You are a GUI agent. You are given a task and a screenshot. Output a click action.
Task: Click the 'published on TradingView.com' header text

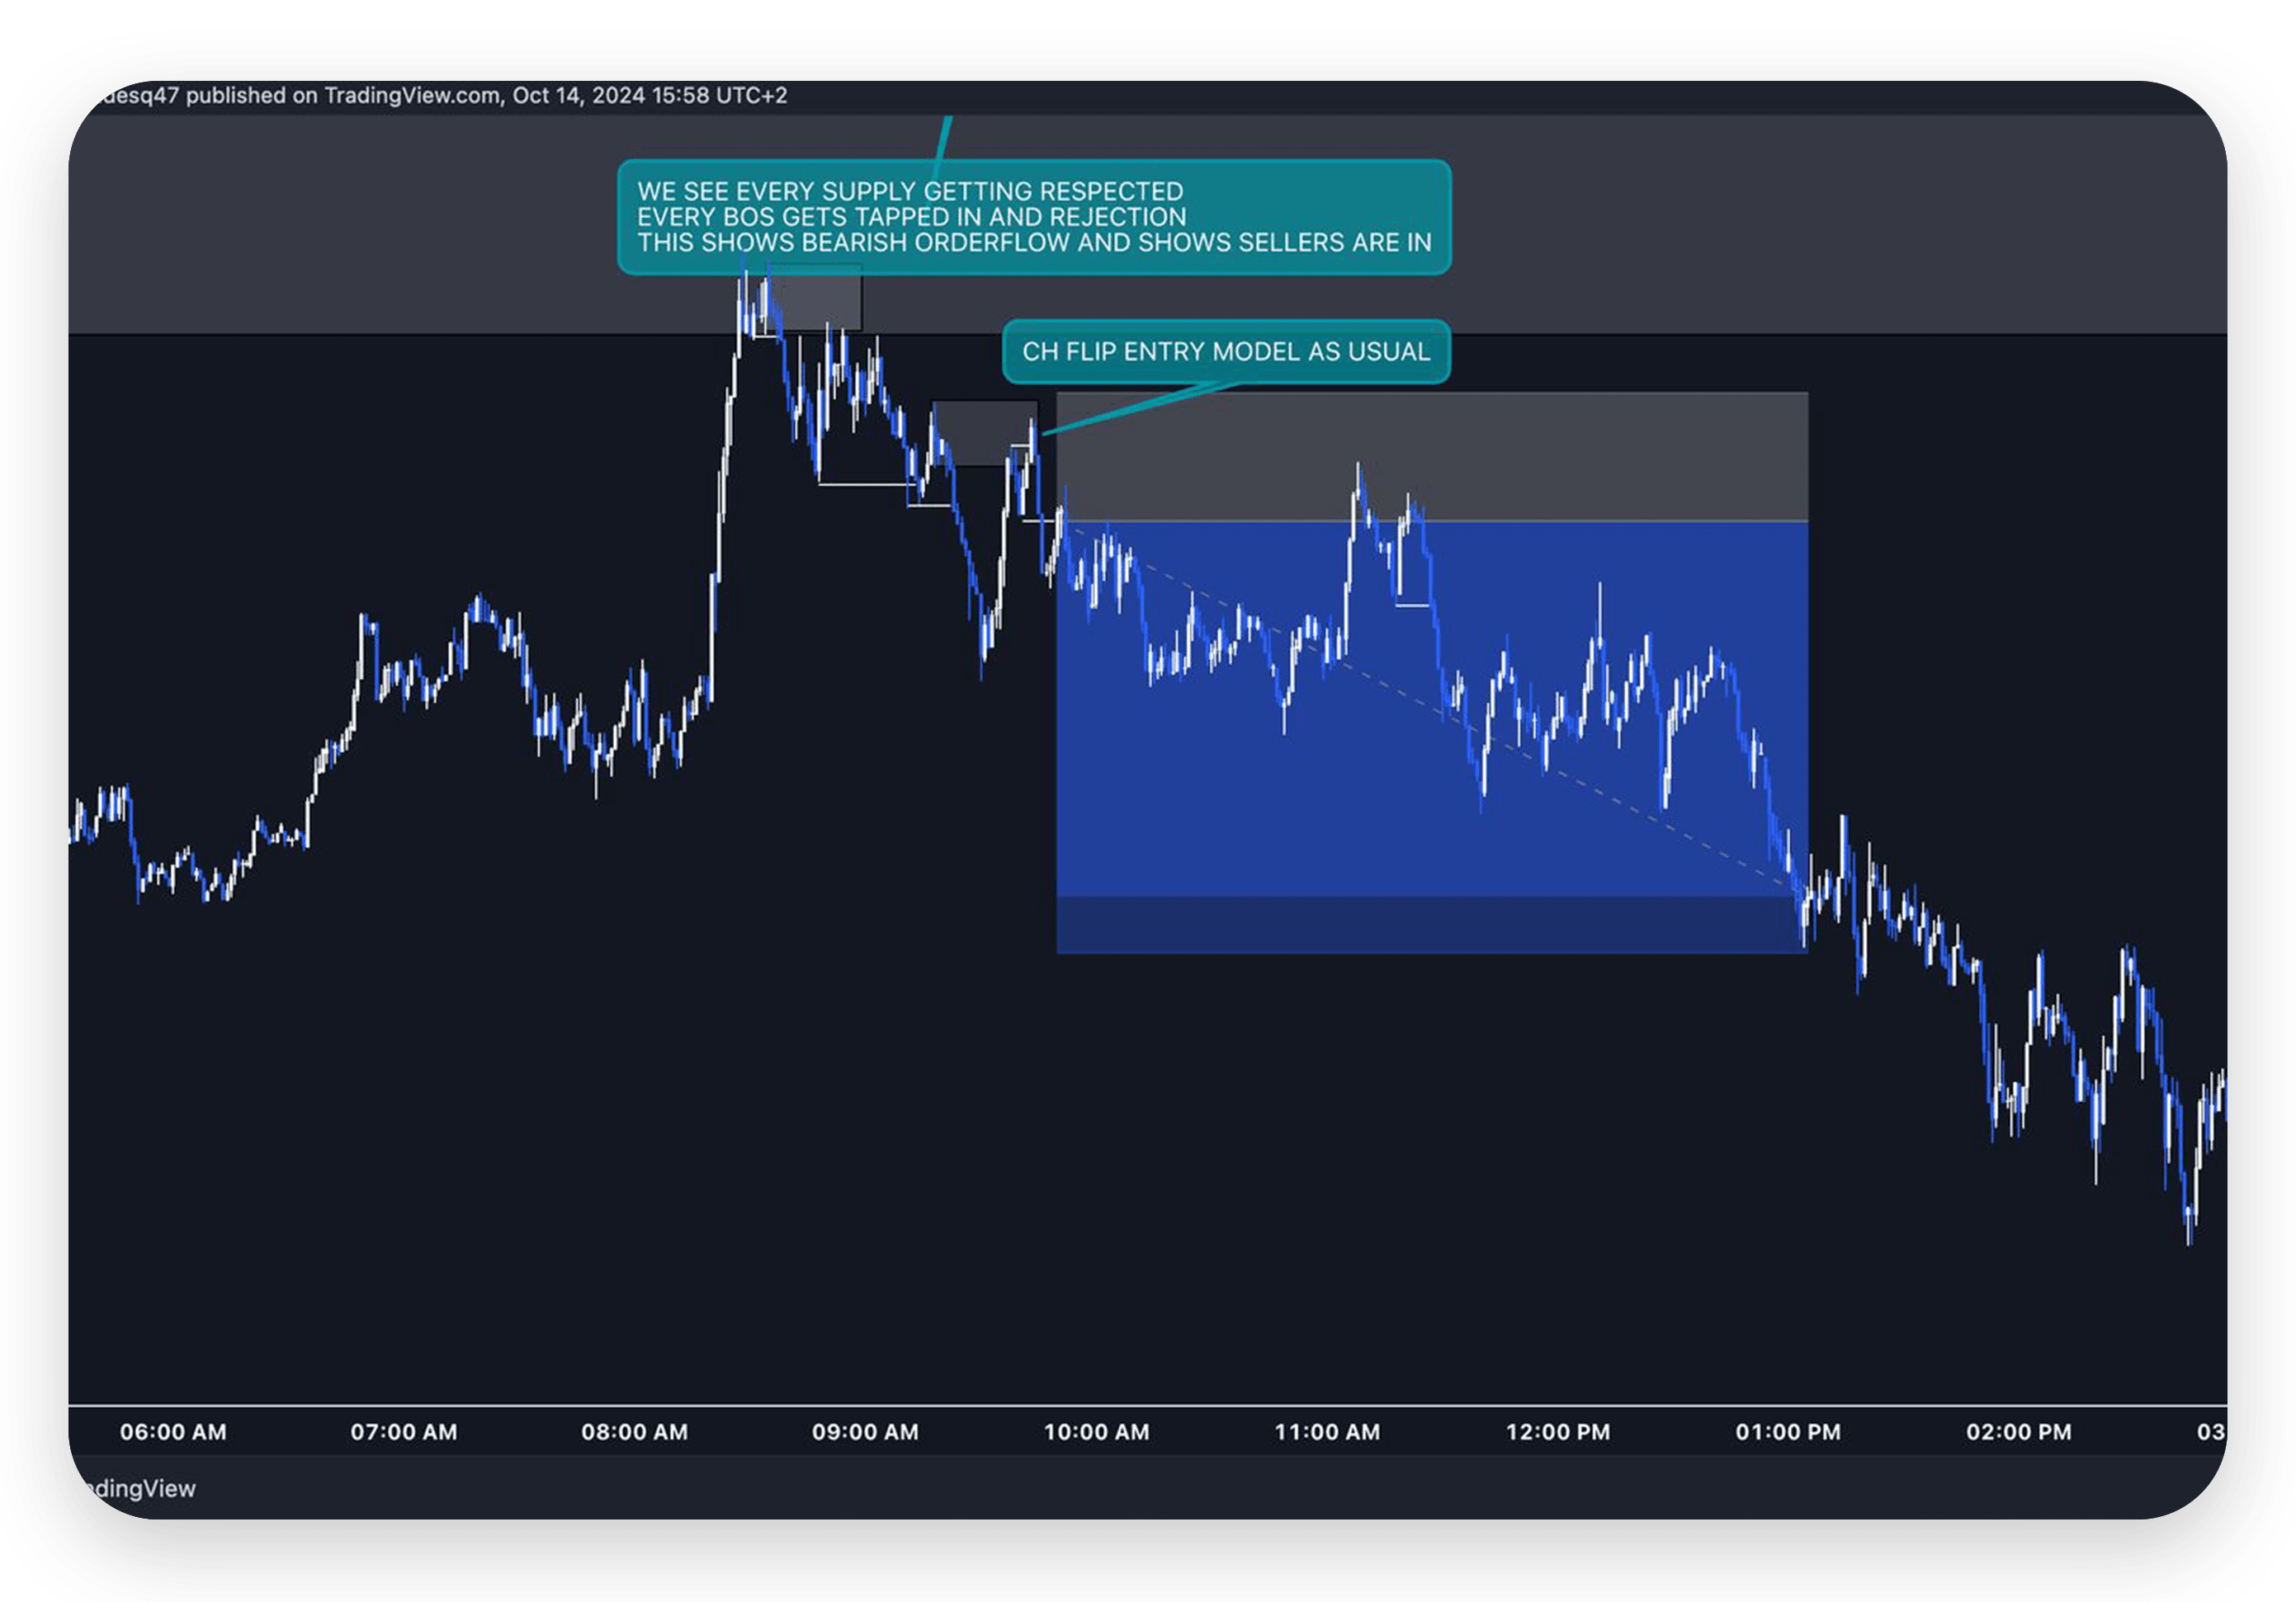coord(444,95)
